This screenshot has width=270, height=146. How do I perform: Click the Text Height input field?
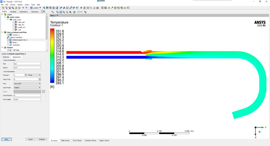point(27,99)
